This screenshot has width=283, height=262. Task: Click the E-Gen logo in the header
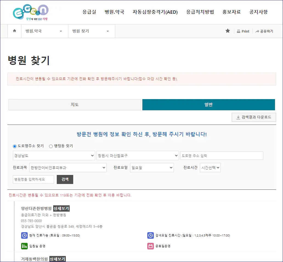30,12
